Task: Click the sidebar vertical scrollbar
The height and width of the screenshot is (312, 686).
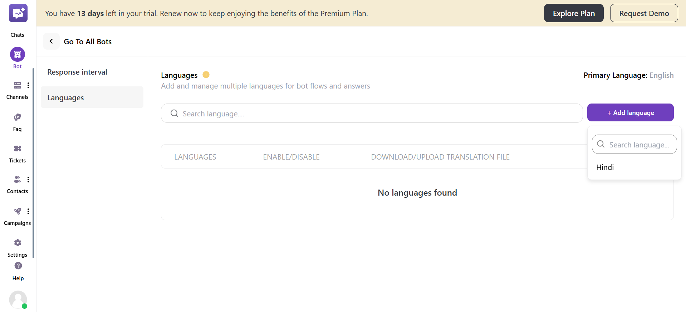Action: (x=33, y=163)
